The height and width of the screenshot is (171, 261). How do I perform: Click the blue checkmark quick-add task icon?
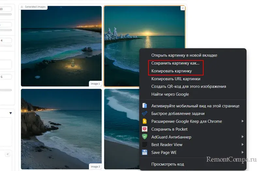click(145, 113)
